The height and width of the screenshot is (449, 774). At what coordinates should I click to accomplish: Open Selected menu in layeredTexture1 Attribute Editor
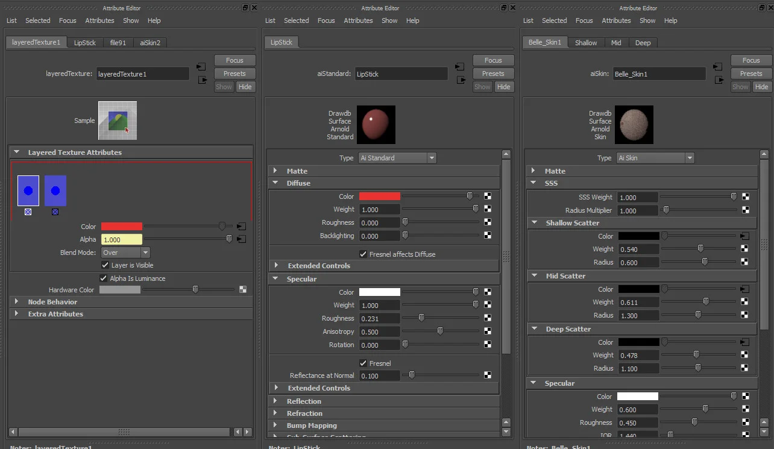tap(38, 20)
